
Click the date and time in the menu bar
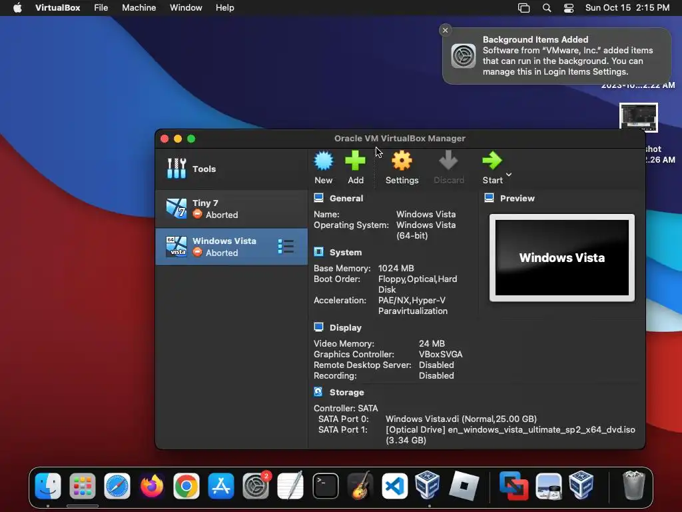point(627,8)
